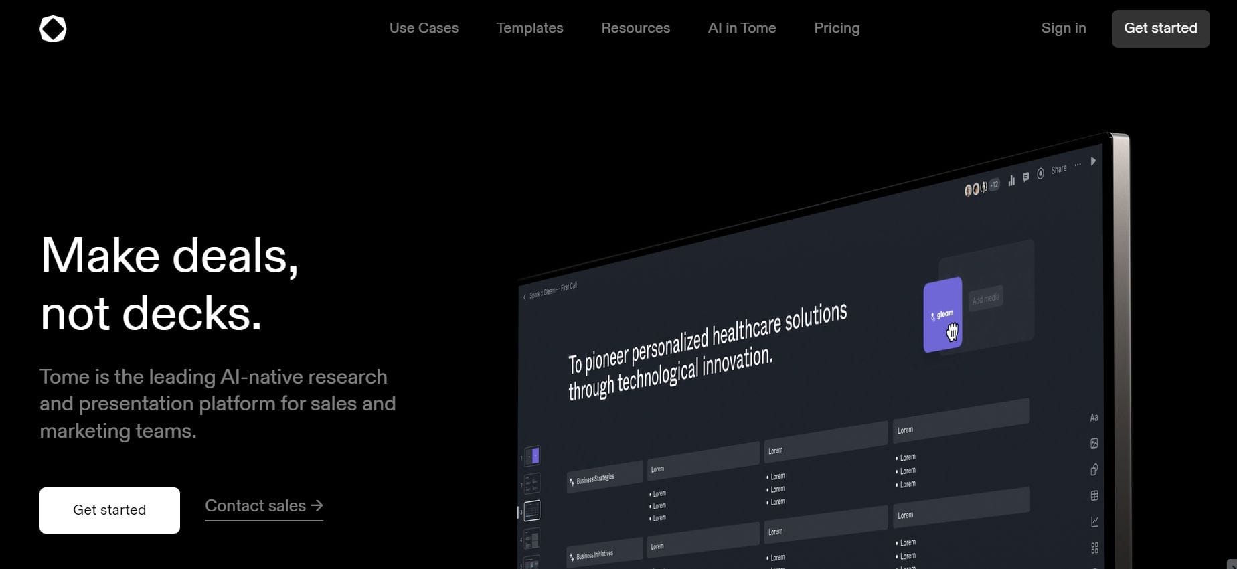1237x569 pixels.
Task: Open the Resources menu
Action: point(635,28)
